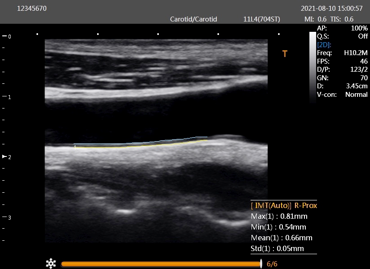Viewport: 370px width, 269px height.
Task: Click the patient ID 12345670
Action: (x=31, y=9)
